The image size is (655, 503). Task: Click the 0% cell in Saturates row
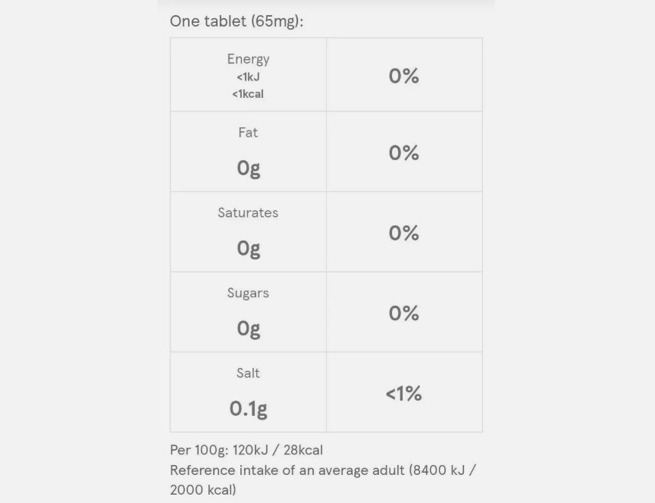coord(403,233)
